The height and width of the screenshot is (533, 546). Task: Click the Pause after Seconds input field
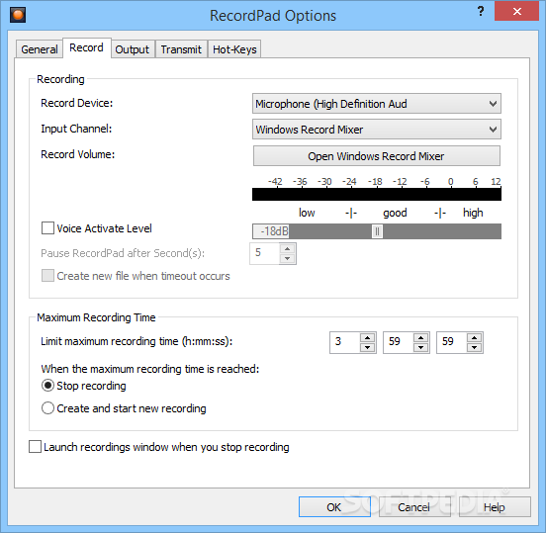coord(265,253)
